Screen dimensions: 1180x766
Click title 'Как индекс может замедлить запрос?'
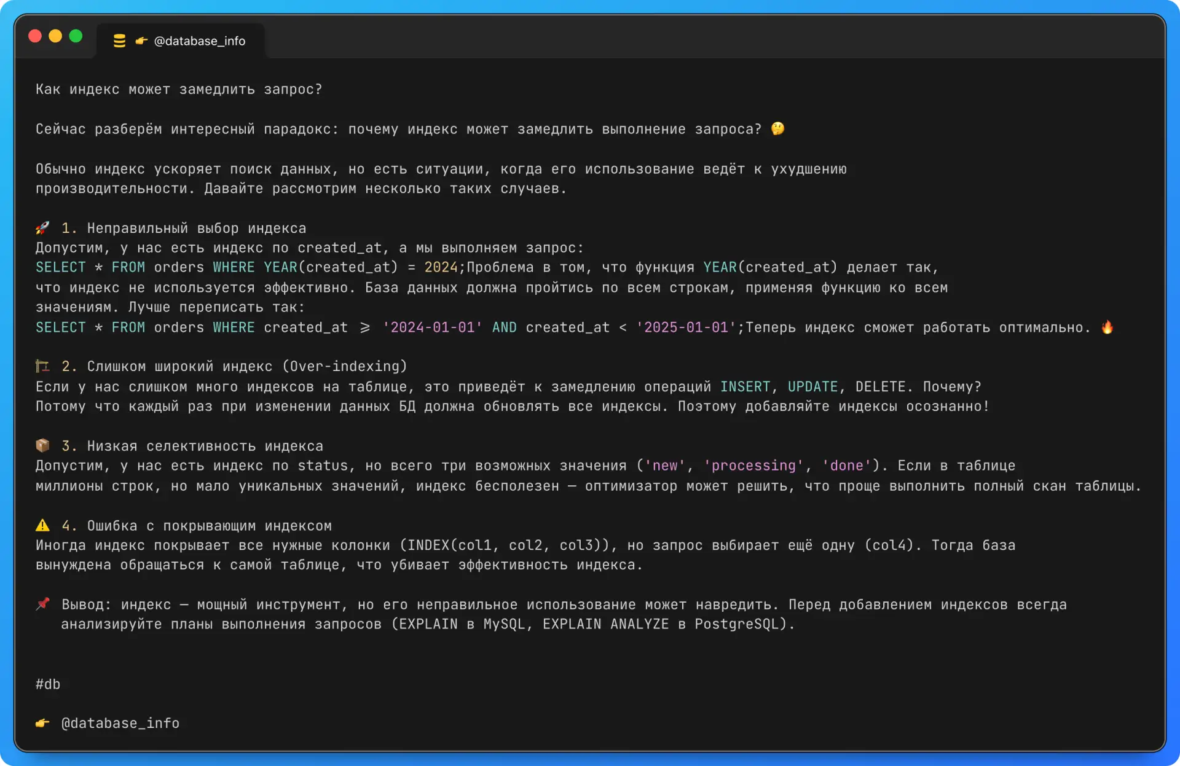(x=179, y=89)
